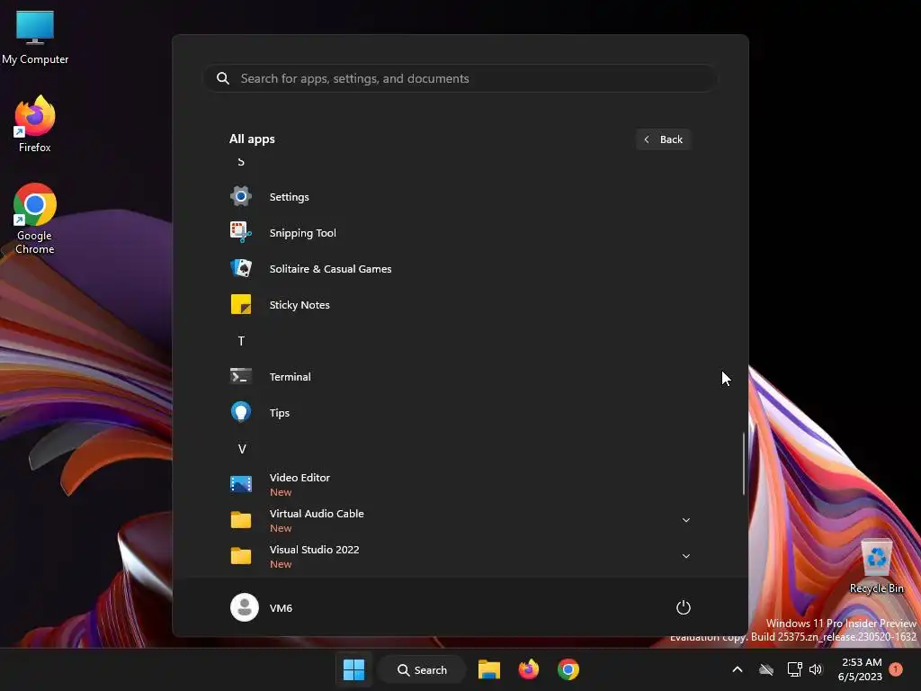Viewport: 921px width, 691px height.
Task: Open File Explorer from the taskbar
Action: [x=488, y=669]
